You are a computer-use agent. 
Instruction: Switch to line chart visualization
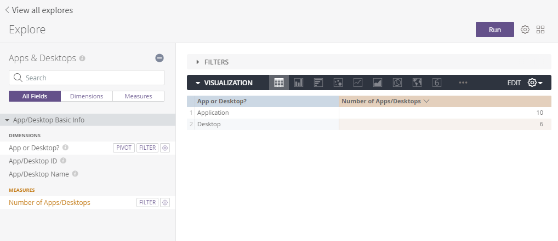pos(358,83)
